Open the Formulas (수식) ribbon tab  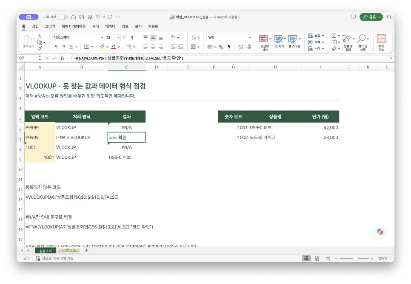(x=95, y=26)
